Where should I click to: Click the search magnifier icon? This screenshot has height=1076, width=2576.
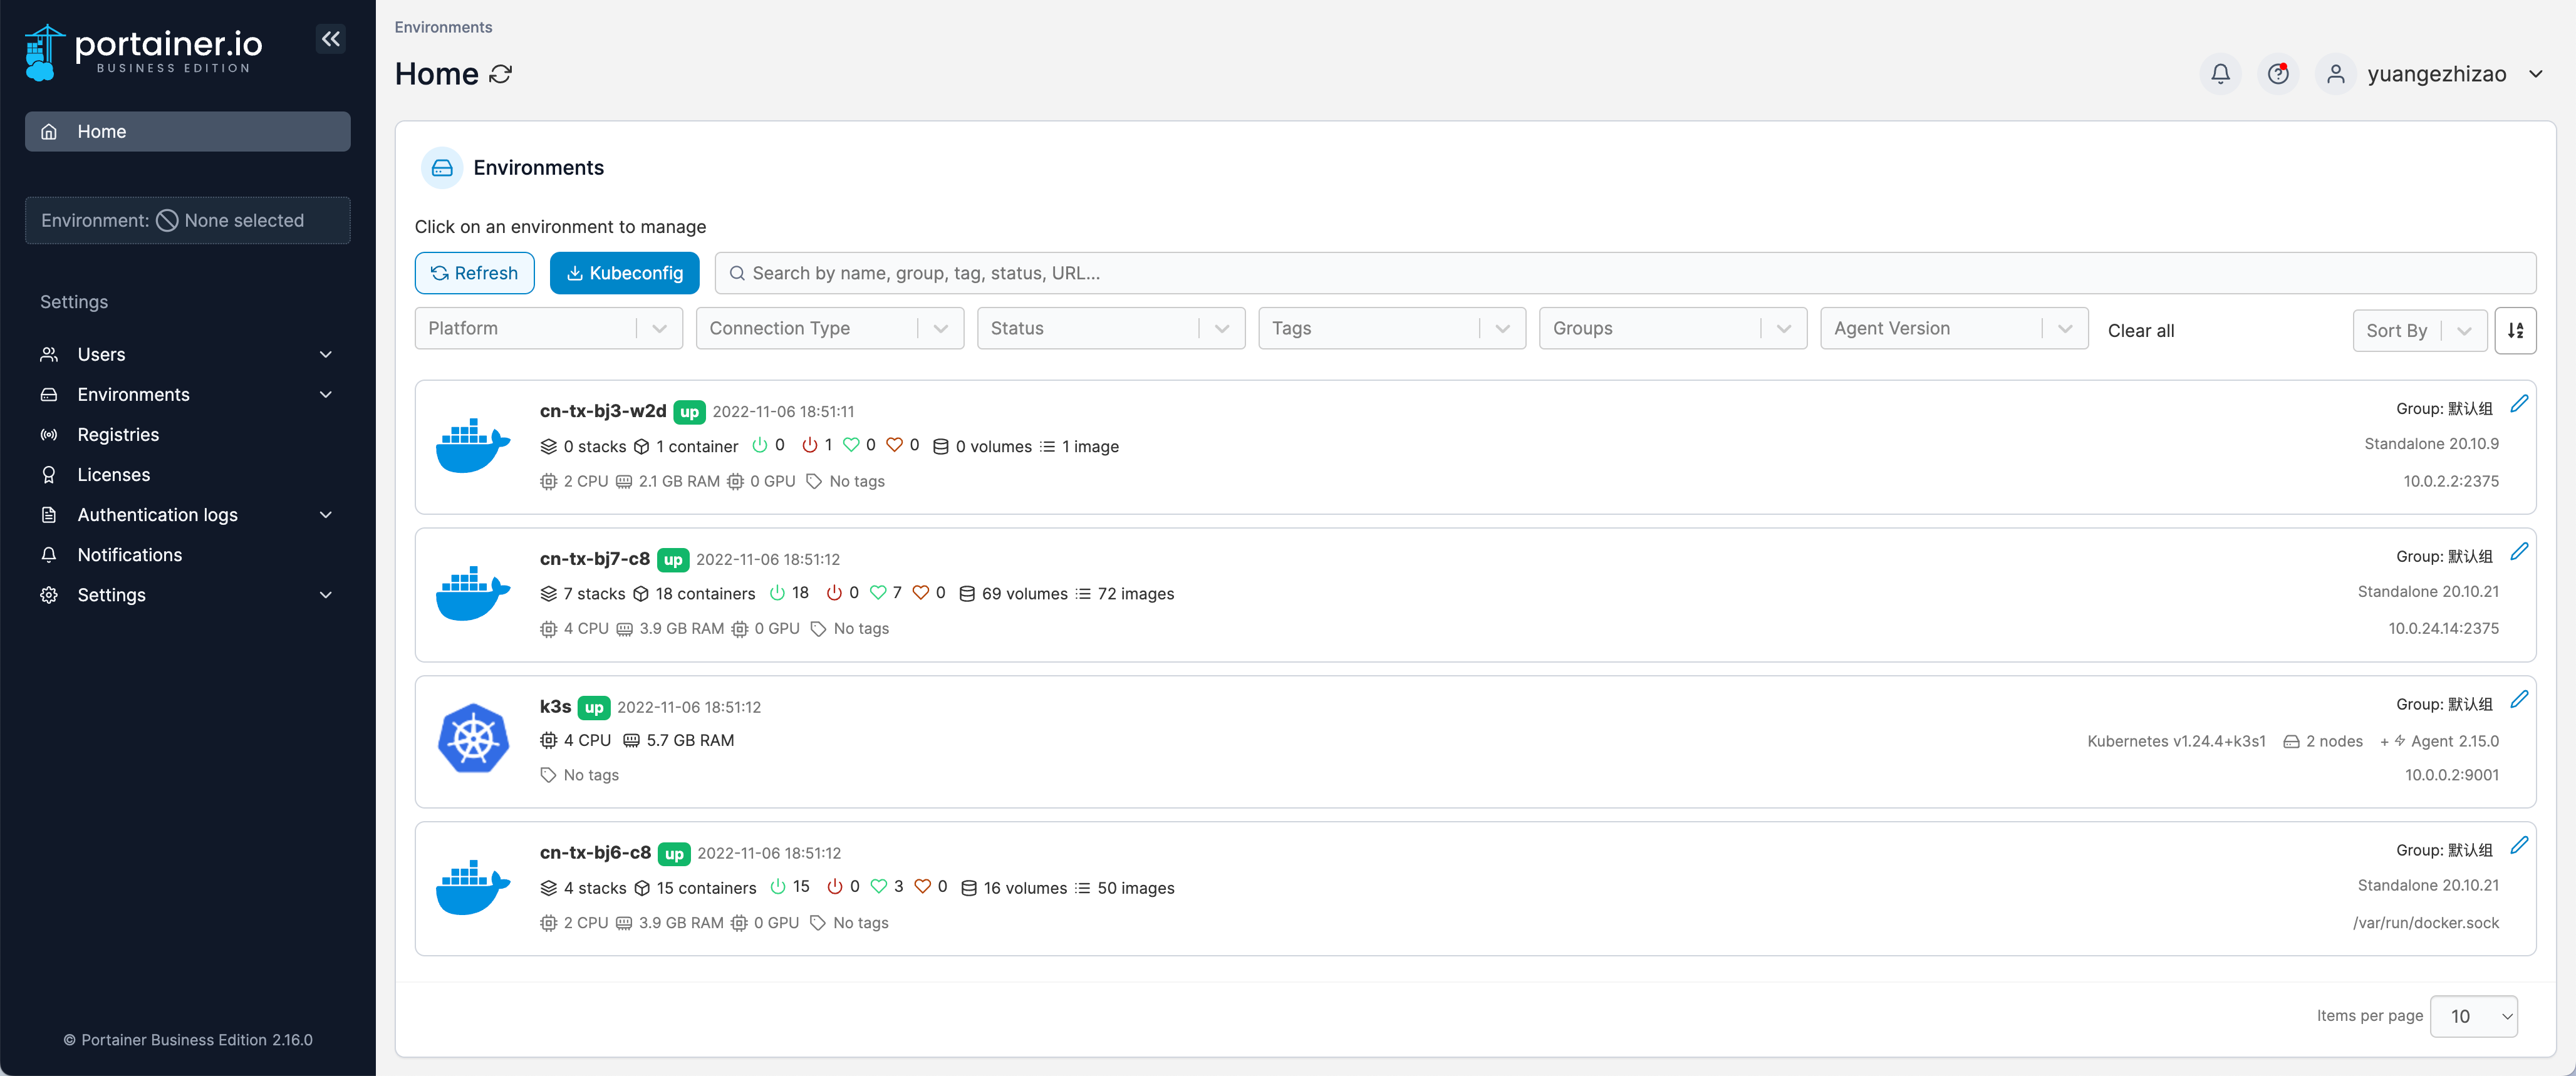737,273
